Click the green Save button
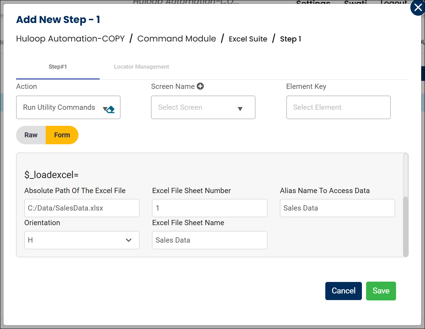425x329 pixels. (381, 291)
